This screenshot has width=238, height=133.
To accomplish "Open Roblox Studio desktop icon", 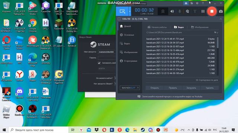I will [x=19, y=43].
